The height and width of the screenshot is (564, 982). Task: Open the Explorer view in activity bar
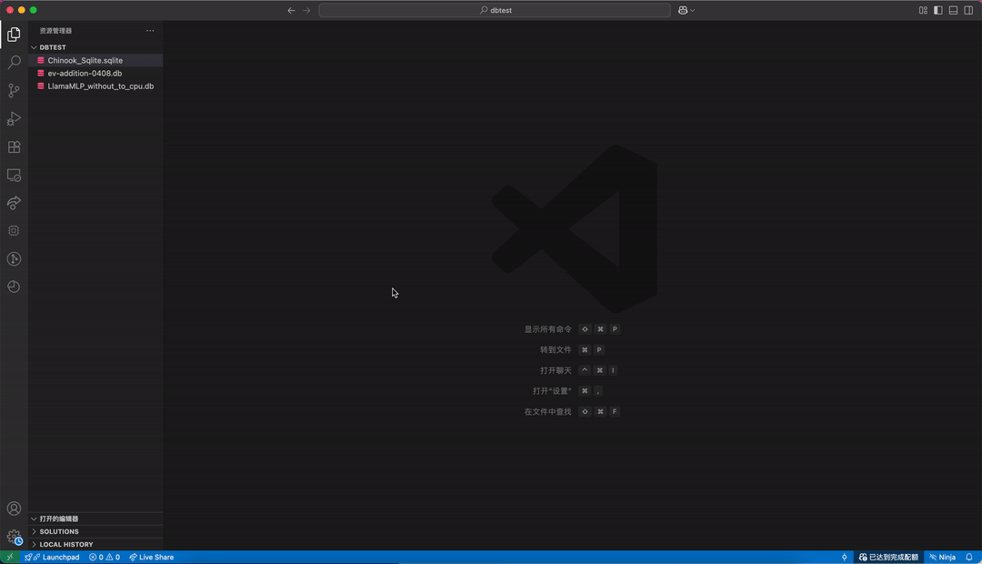[x=14, y=35]
